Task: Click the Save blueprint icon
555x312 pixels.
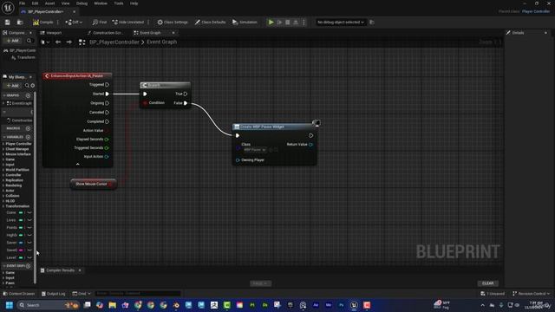Action: click(x=8, y=23)
